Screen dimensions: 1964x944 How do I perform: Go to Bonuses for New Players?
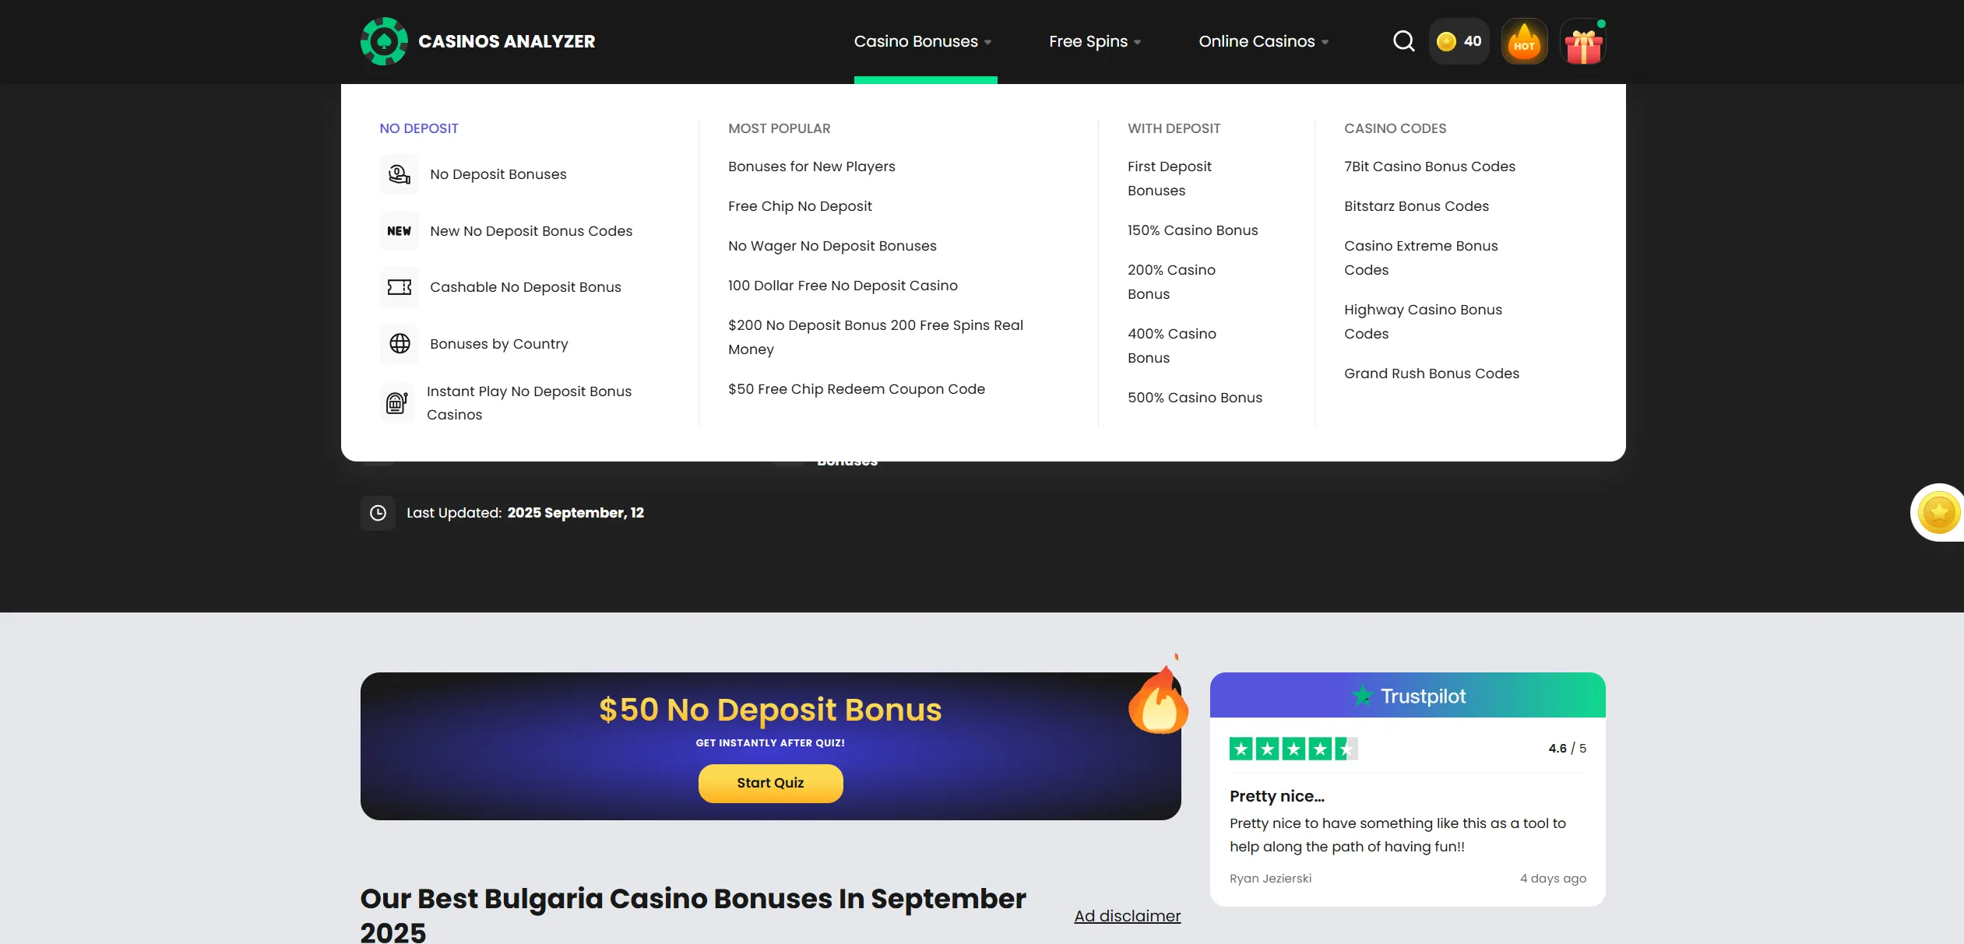pyautogui.click(x=811, y=167)
